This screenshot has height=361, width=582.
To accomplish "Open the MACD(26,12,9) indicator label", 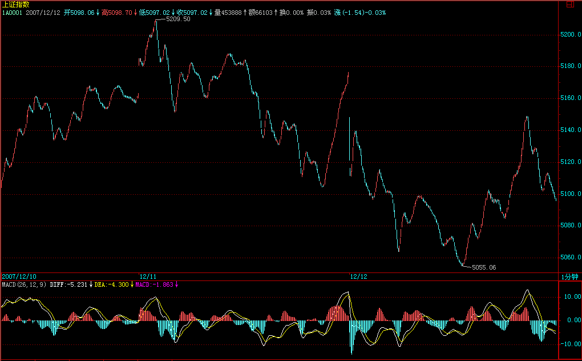I will click(x=23, y=284).
